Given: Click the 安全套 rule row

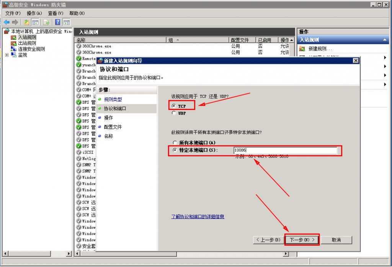Looking at the screenshot, I should point(86,246).
